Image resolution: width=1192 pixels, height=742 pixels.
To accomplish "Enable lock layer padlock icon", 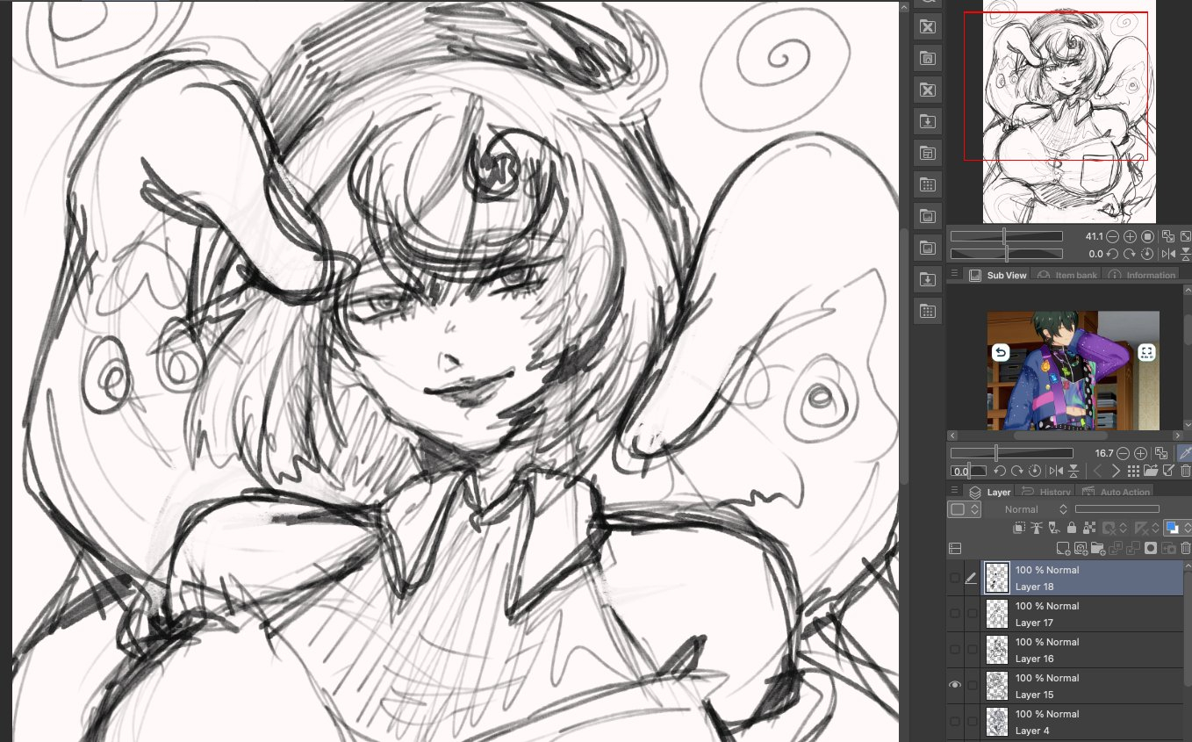I will [1072, 528].
